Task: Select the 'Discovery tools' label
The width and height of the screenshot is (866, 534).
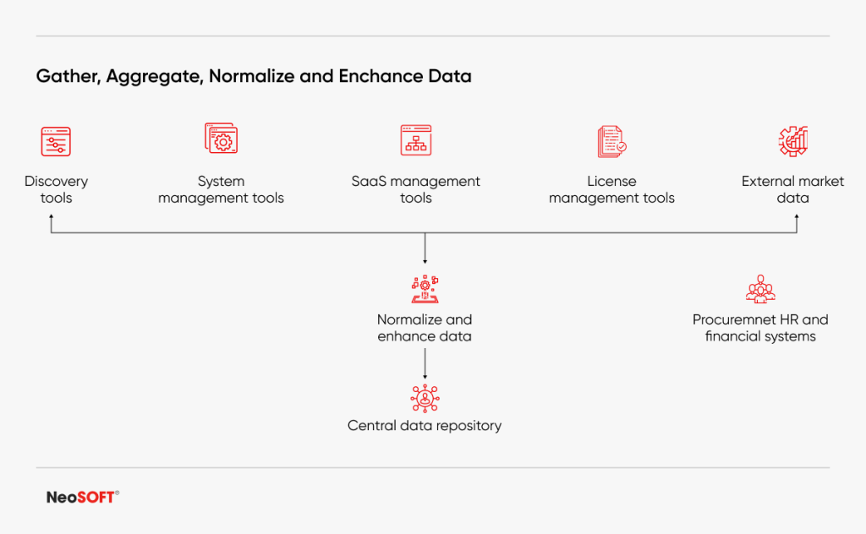Action: [57, 189]
